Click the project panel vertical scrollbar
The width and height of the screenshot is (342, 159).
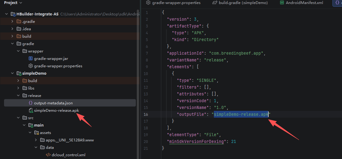[x=138, y=84]
